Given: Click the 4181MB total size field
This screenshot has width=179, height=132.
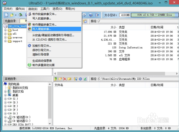Looking at the screenshot, I should tap(125, 15).
